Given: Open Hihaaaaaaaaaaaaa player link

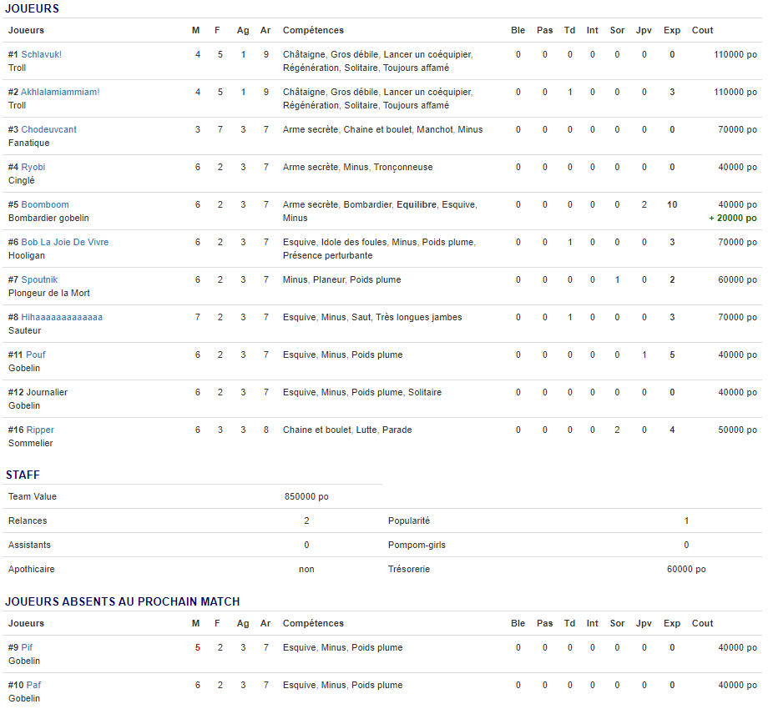Looking at the screenshot, I should (62, 317).
